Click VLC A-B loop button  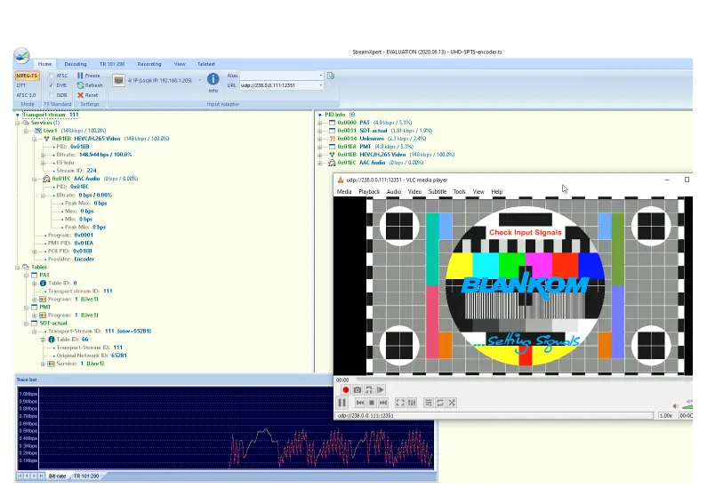(369, 390)
